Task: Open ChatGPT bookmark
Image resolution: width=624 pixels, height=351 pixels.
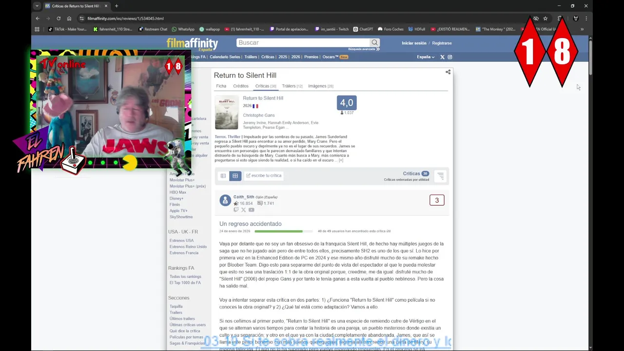Action: click(x=363, y=29)
